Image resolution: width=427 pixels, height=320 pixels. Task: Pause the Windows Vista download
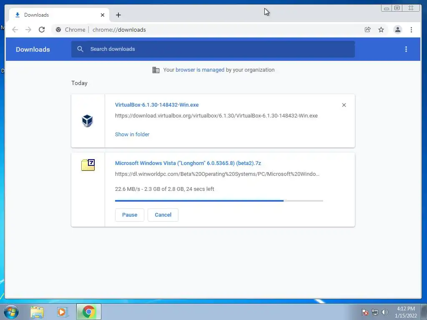[130, 215]
